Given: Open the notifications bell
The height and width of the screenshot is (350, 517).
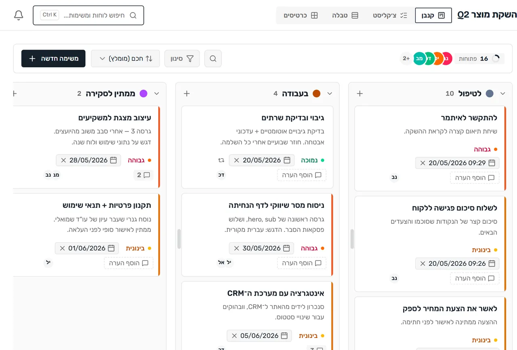Looking at the screenshot, I should click(19, 15).
